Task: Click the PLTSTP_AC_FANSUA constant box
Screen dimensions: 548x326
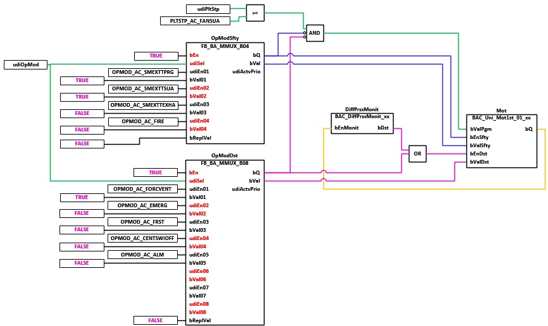Action: click(195, 21)
